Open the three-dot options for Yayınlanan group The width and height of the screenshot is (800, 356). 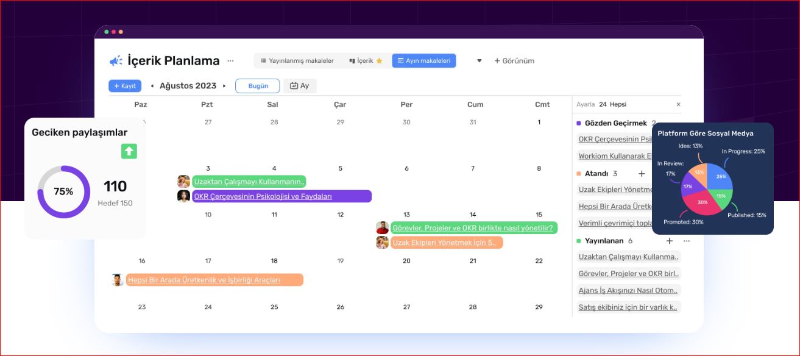pyautogui.click(x=687, y=241)
